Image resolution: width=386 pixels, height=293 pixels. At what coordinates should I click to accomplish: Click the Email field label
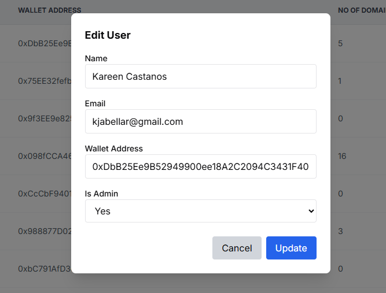click(95, 103)
